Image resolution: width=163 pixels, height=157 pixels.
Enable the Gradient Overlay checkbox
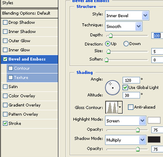(x=5, y=105)
